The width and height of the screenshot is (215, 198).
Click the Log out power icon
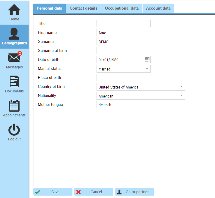[x=14, y=130]
